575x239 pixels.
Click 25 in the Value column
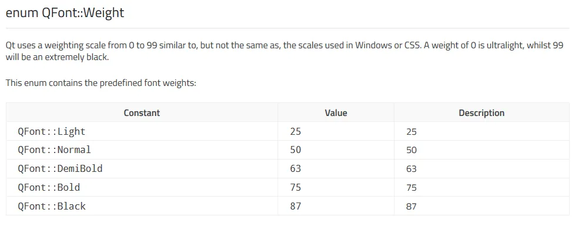(x=295, y=131)
